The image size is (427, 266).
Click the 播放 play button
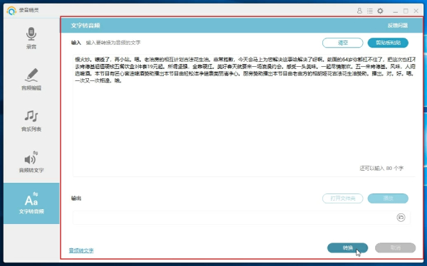[x=388, y=198]
